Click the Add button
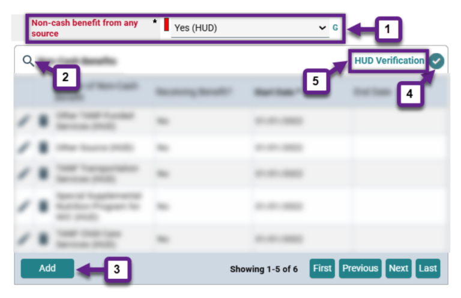This screenshot has width=461, height=298. pos(47,269)
